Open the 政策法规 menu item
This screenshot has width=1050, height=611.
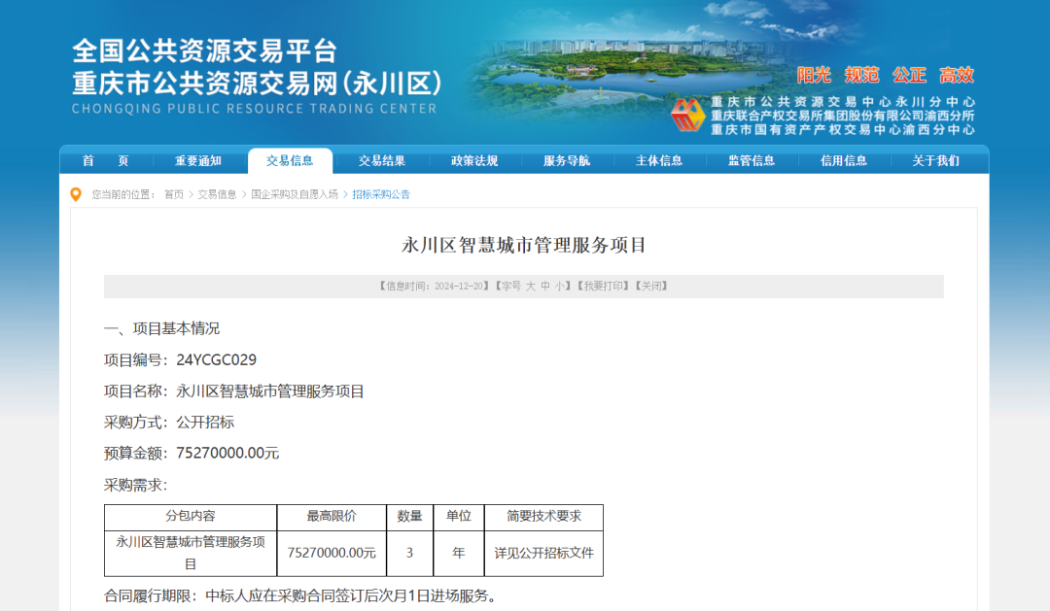point(474,161)
